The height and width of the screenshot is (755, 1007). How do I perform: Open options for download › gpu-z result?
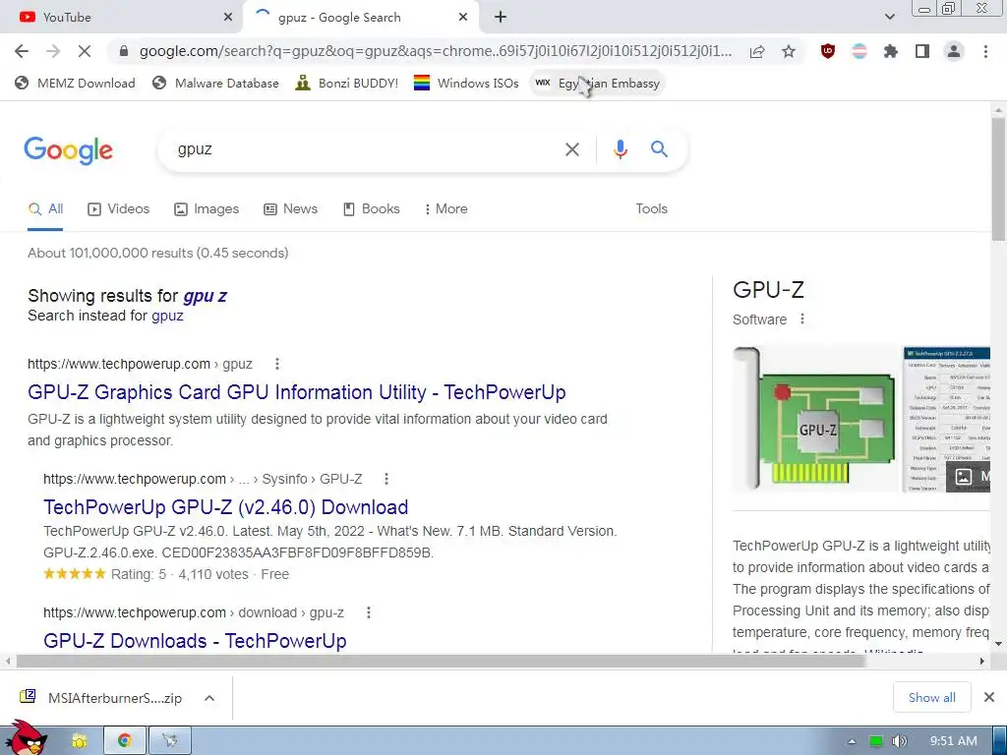pyautogui.click(x=368, y=612)
